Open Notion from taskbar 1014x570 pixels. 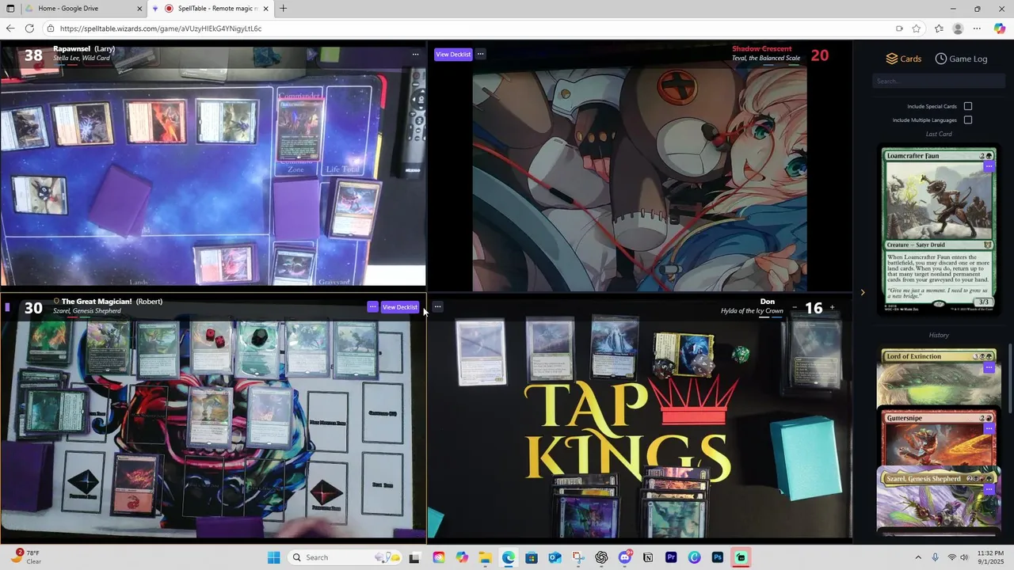(x=648, y=557)
